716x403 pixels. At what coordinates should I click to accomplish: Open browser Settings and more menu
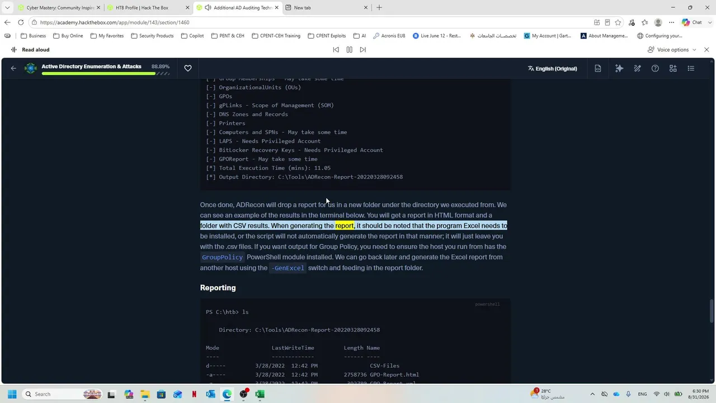click(x=671, y=22)
